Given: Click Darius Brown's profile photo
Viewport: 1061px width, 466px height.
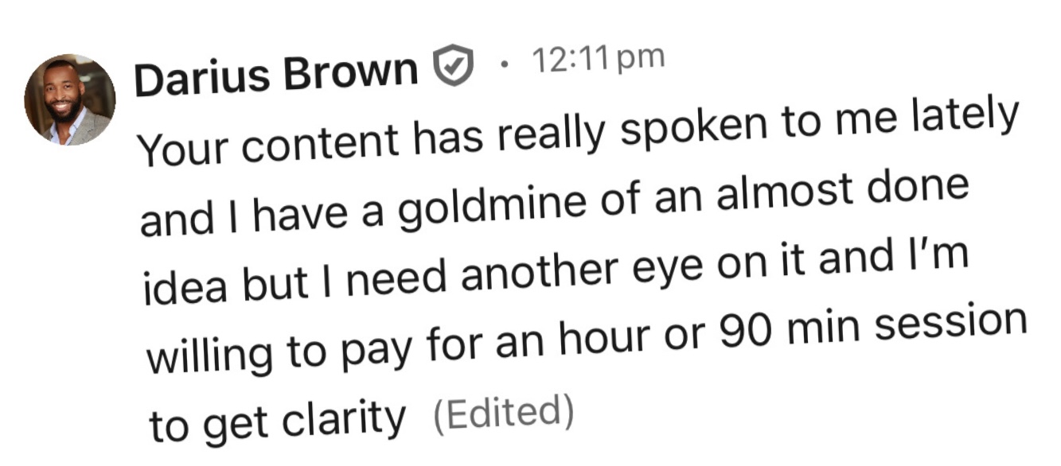Looking at the screenshot, I should pyautogui.click(x=69, y=99).
